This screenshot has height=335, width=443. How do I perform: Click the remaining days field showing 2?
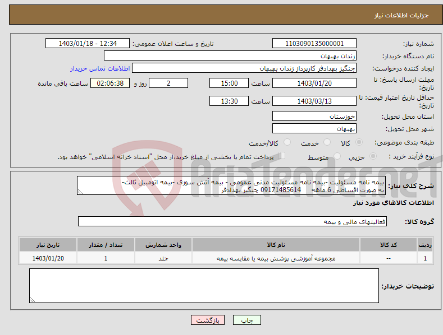point(168,83)
